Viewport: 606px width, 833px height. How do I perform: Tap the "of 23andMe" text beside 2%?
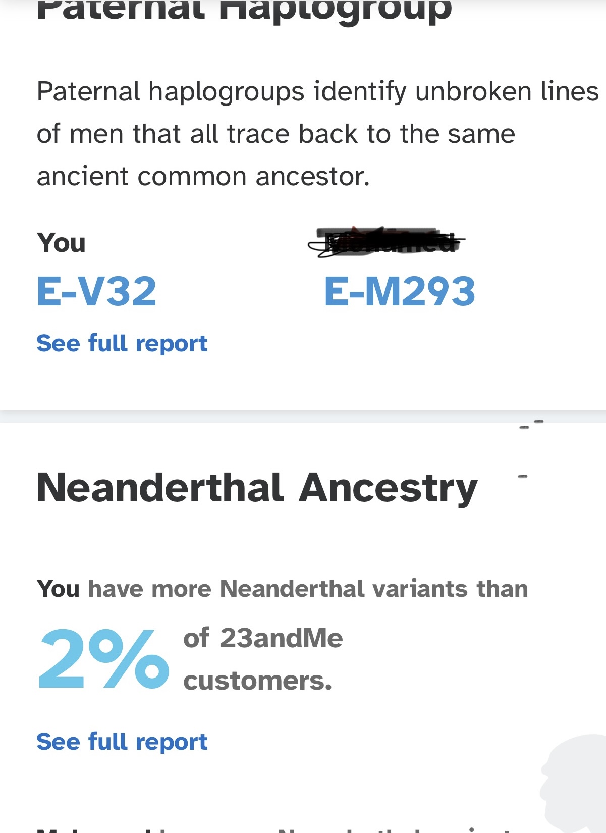click(263, 638)
